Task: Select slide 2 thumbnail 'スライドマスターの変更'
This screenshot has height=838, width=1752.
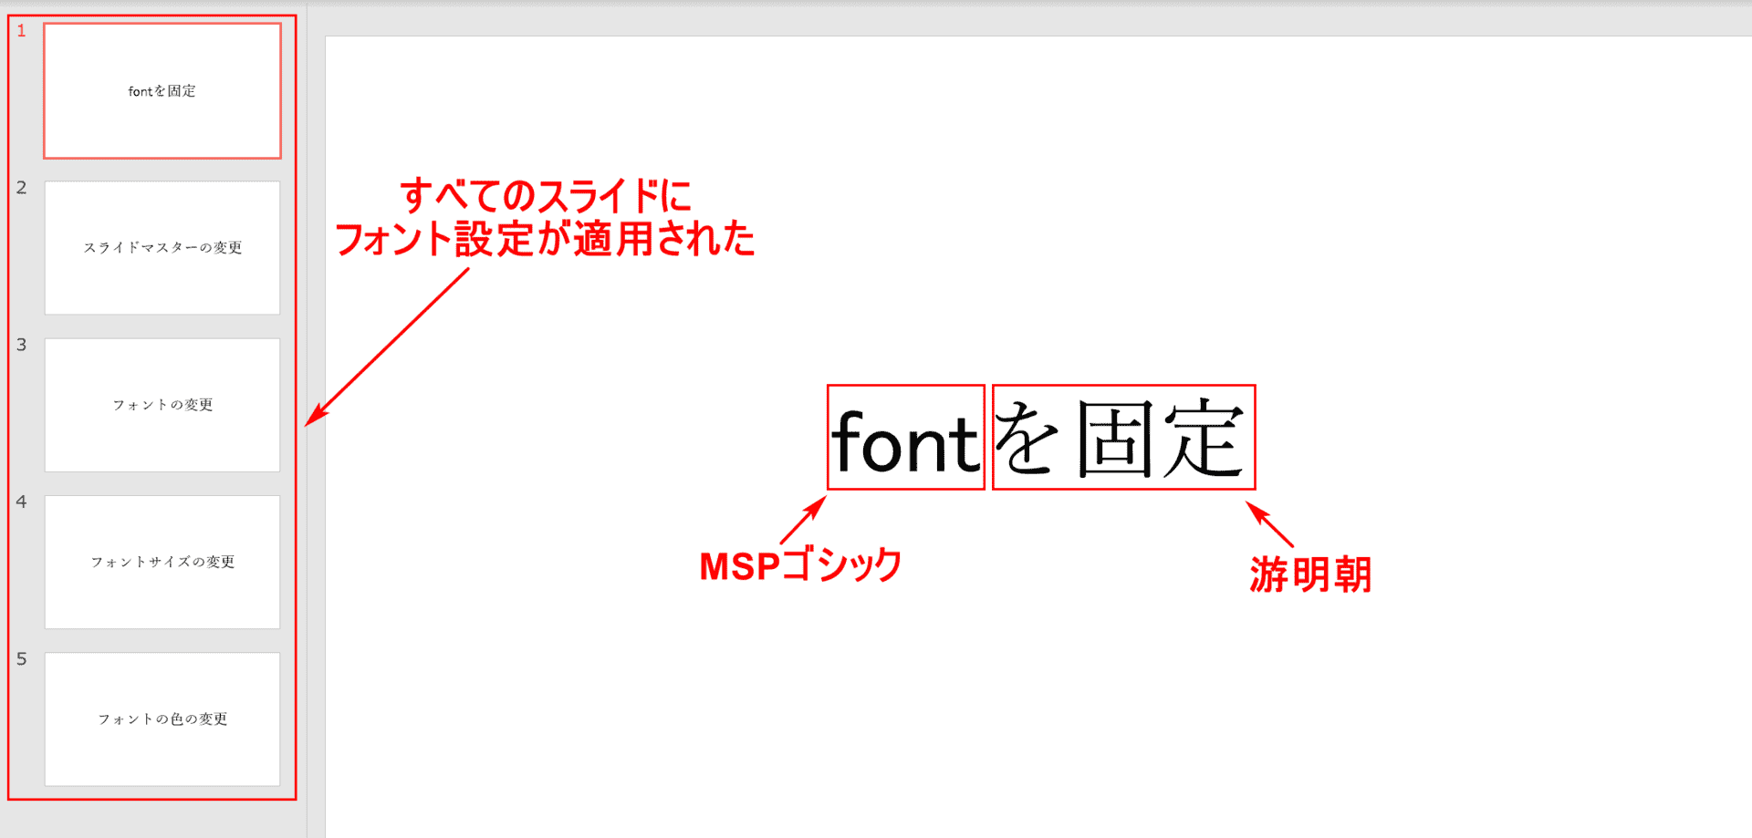Action: click(x=162, y=248)
